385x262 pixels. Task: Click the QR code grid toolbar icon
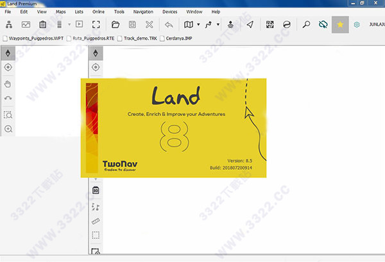point(270,24)
